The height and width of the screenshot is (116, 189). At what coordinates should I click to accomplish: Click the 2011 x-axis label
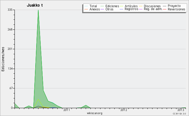pyautogui.click(x=67, y=110)
